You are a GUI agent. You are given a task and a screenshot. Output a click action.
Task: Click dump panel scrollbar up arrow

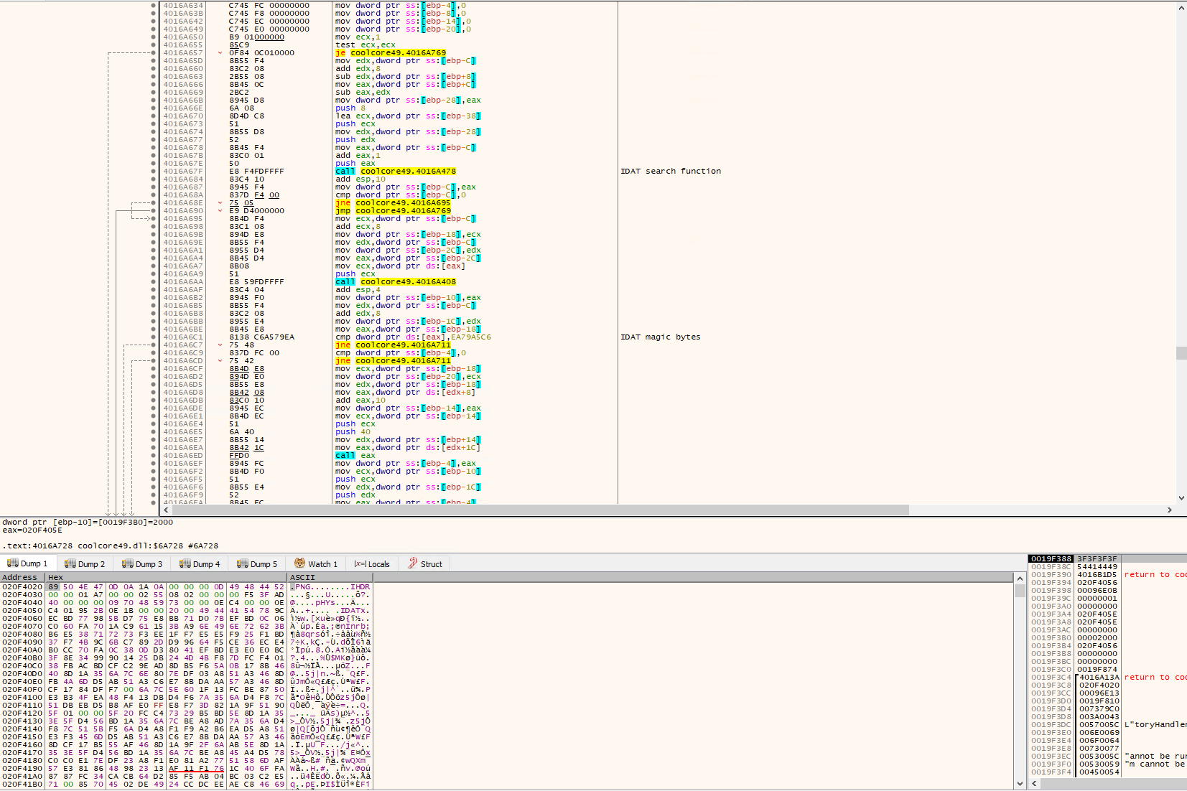(1020, 578)
